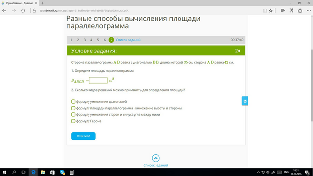Open the Action Center notifications icon

click(307, 172)
